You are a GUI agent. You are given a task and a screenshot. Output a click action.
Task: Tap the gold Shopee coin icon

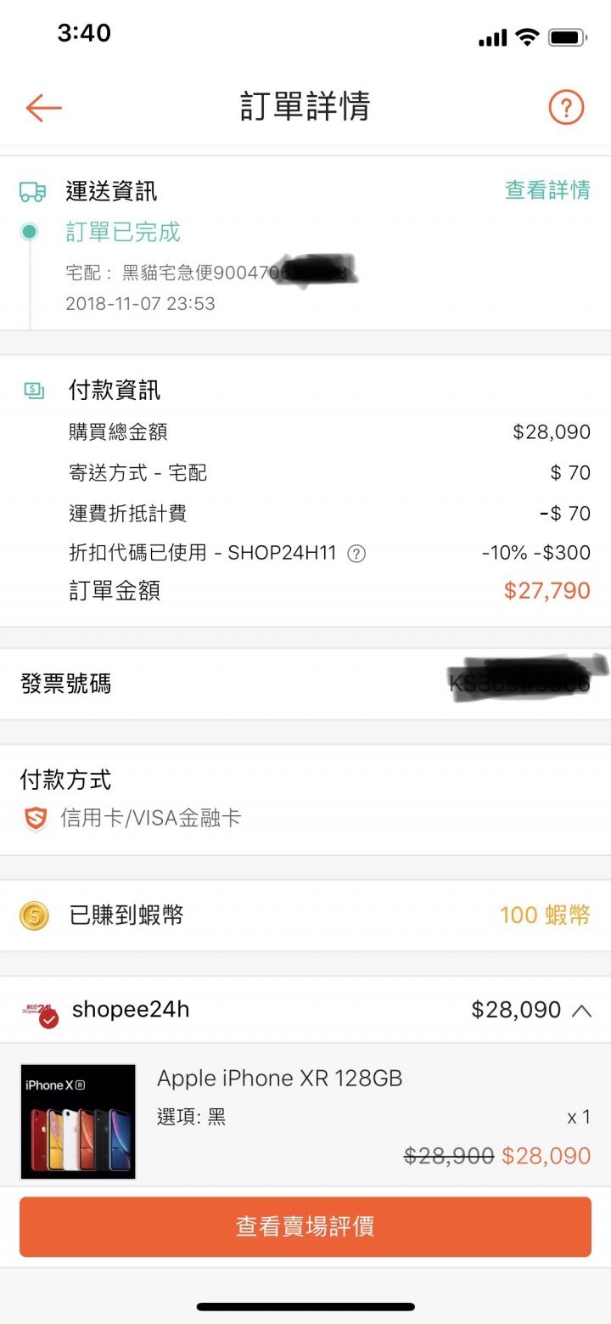point(34,916)
